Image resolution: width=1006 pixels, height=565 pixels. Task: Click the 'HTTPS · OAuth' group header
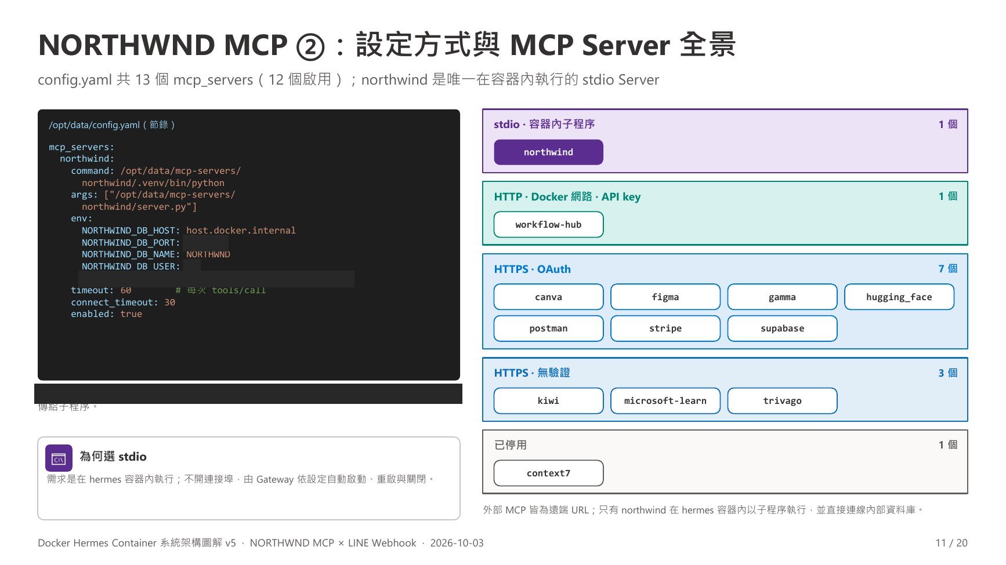[x=533, y=269]
